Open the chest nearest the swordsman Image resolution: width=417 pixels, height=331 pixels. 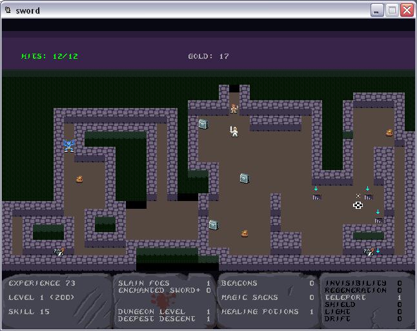(x=203, y=124)
